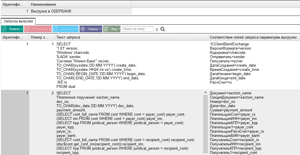The image size is (300, 155).
Task: Click the :RS rs query line
Action: point(62,82)
